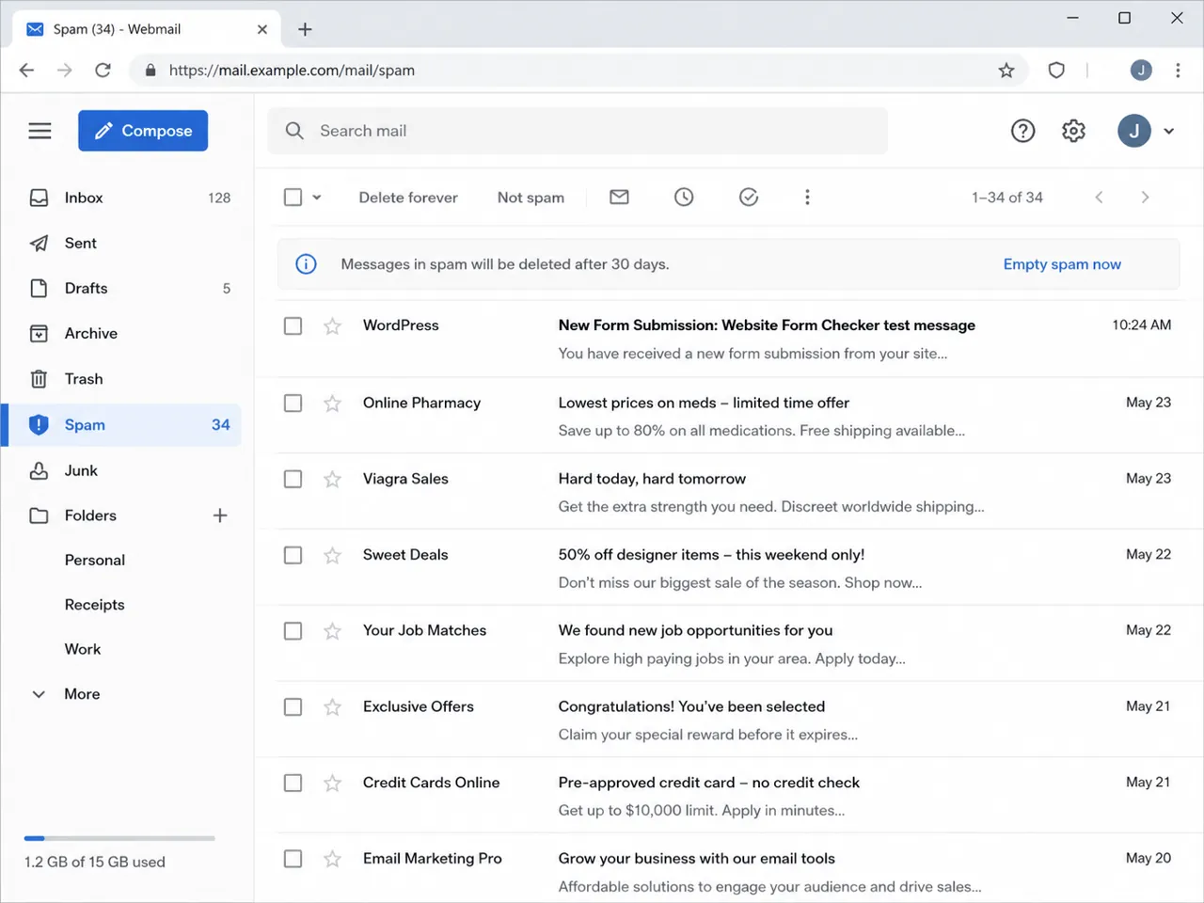Bookmark this page with star icon

point(1006,70)
